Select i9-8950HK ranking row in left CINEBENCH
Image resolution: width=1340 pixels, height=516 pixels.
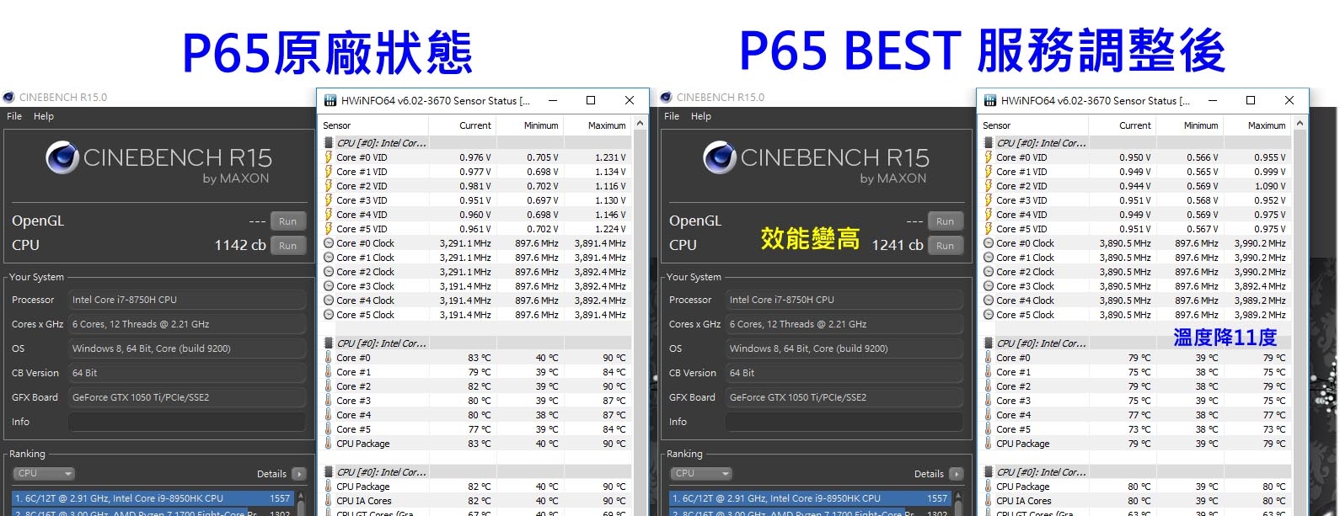[x=153, y=498]
